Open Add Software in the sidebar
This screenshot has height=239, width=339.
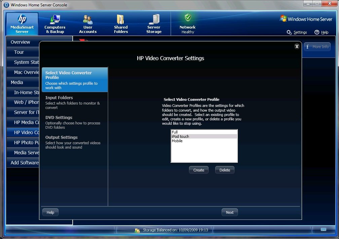[23, 163]
